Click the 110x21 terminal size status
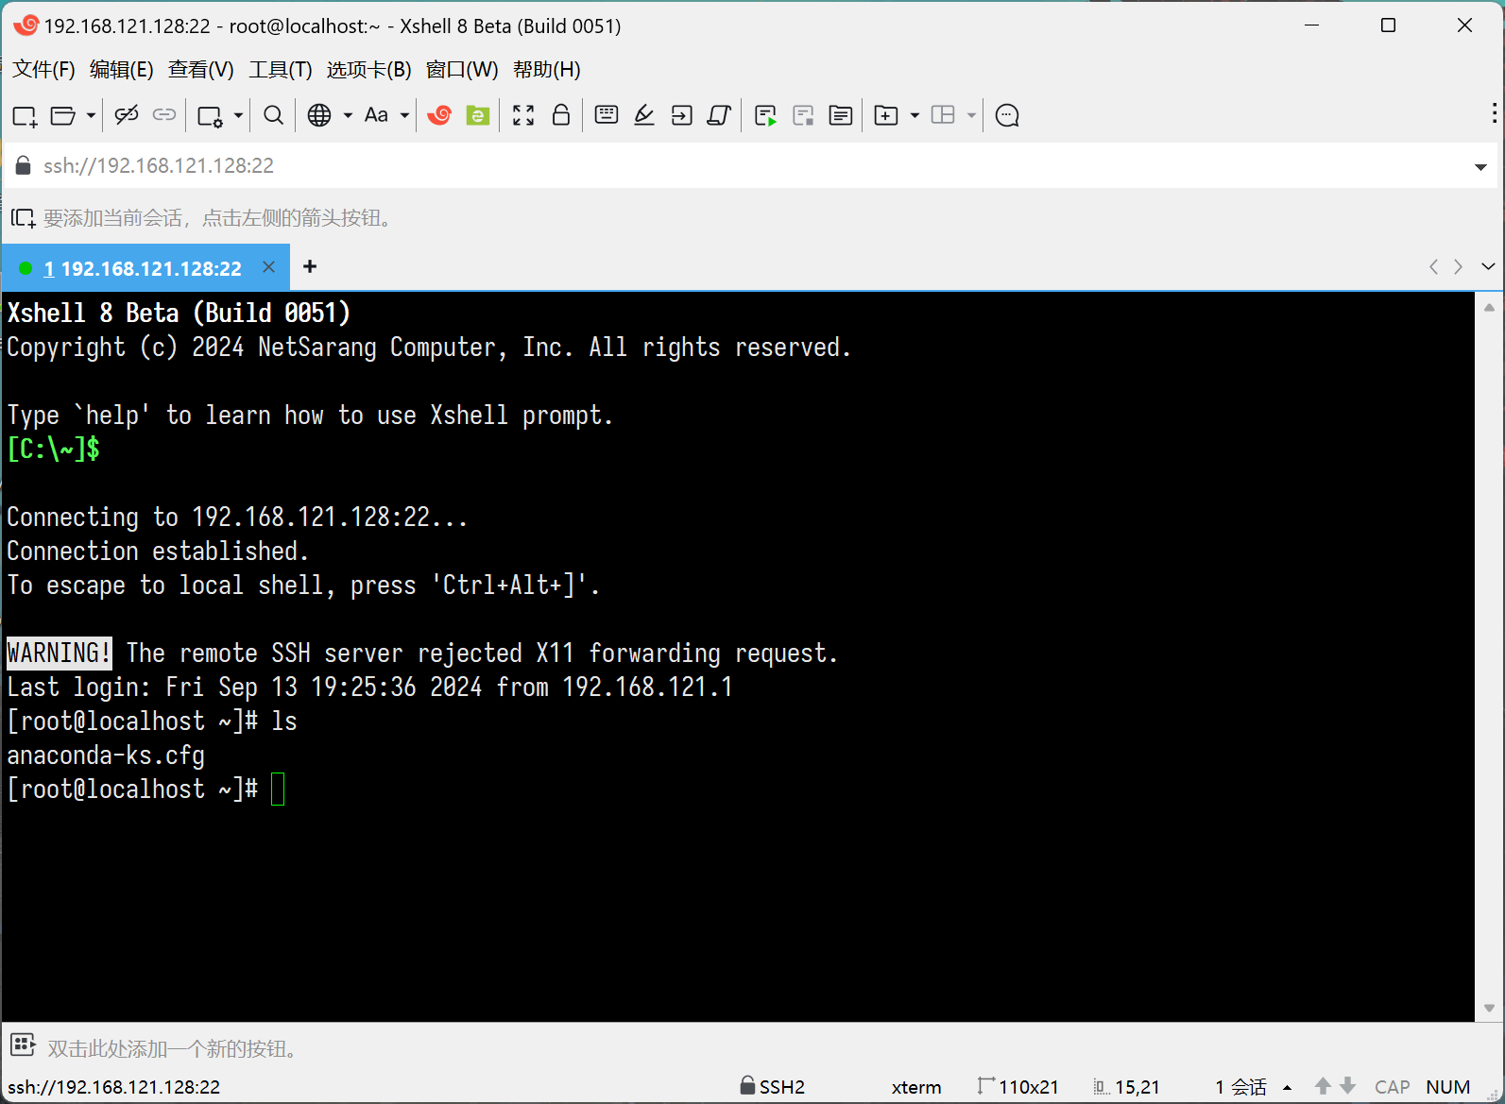This screenshot has width=1505, height=1104. pos(1018,1087)
